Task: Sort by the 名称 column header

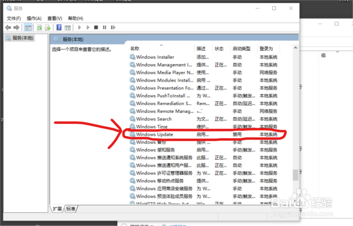Action: pos(135,49)
